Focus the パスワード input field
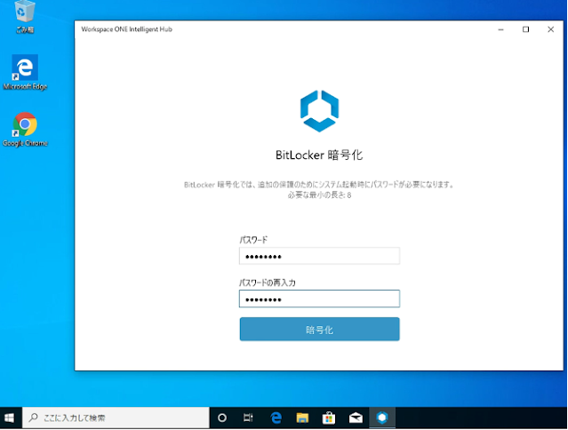568x430 pixels. [319, 256]
